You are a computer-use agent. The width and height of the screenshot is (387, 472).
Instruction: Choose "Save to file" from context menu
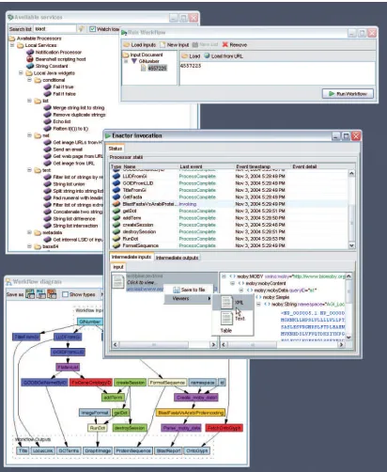point(189,290)
